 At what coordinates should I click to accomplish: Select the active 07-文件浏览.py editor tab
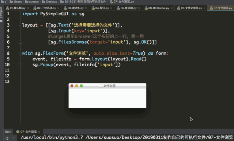tap(221, 8)
